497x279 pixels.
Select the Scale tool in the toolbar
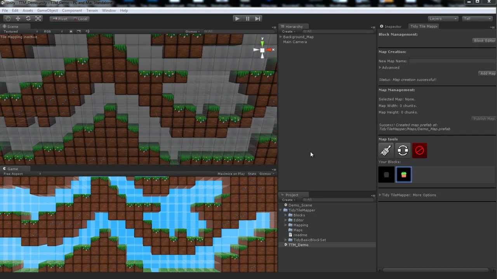[38, 19]
